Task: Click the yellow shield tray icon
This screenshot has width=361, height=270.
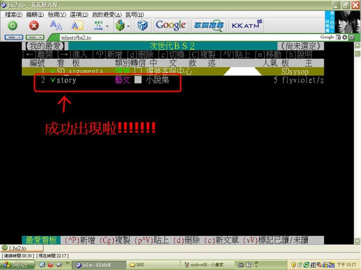Action: point(294,265)
